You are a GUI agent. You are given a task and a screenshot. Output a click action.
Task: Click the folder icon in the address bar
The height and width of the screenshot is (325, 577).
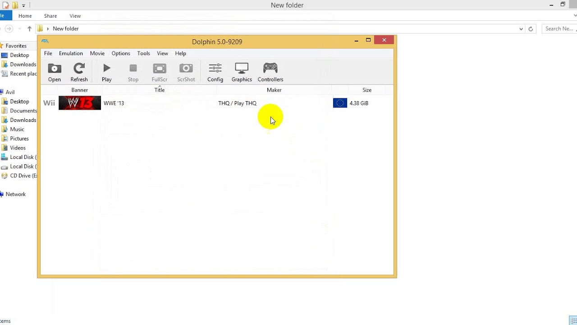[x=40, y=29]
